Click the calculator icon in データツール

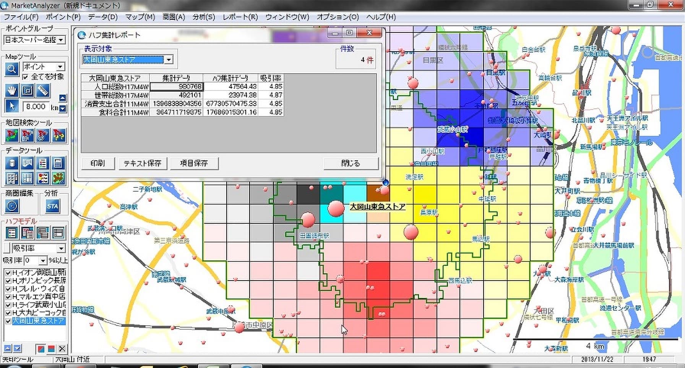[x=58, y=163]
